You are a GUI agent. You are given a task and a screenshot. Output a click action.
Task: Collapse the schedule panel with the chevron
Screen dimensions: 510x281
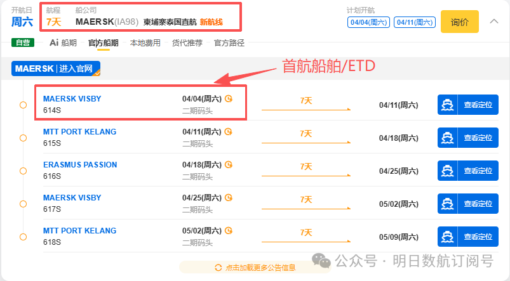(x=494, y=22)
